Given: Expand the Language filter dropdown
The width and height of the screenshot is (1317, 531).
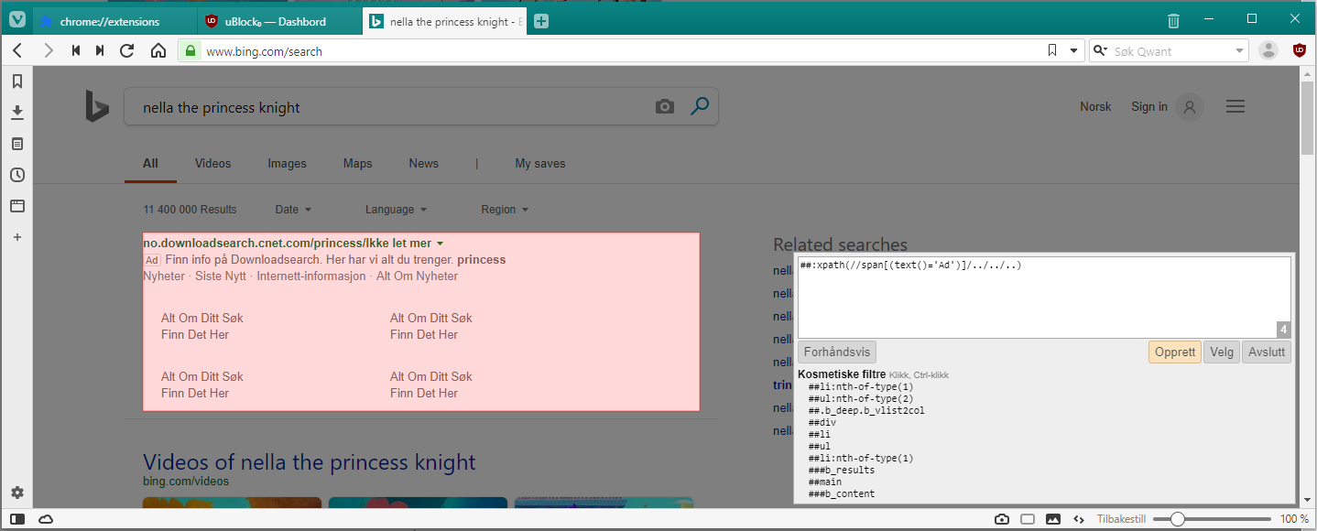Looking at the screenshot, I should pos(396,210).
